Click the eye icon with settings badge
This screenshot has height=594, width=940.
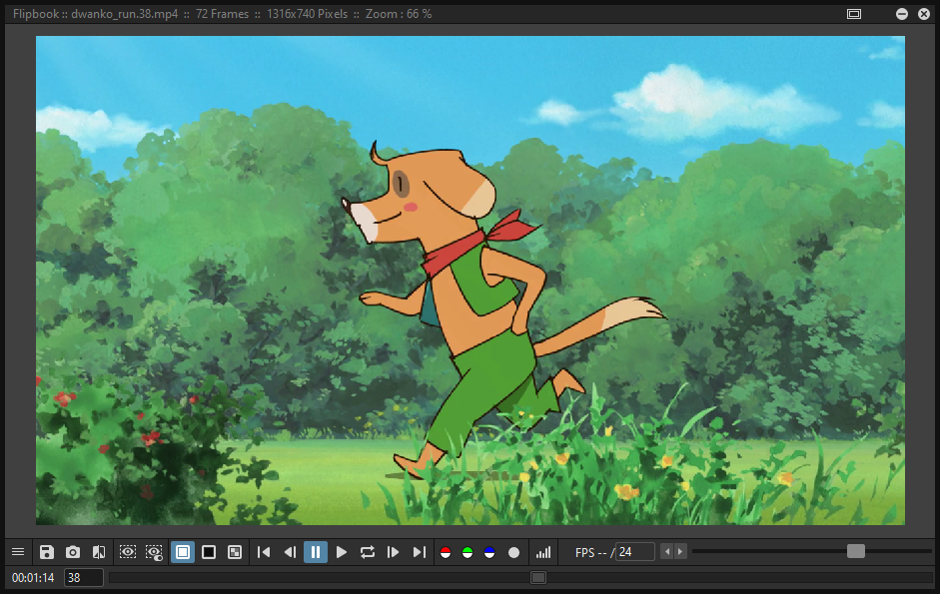pos(154,552)
